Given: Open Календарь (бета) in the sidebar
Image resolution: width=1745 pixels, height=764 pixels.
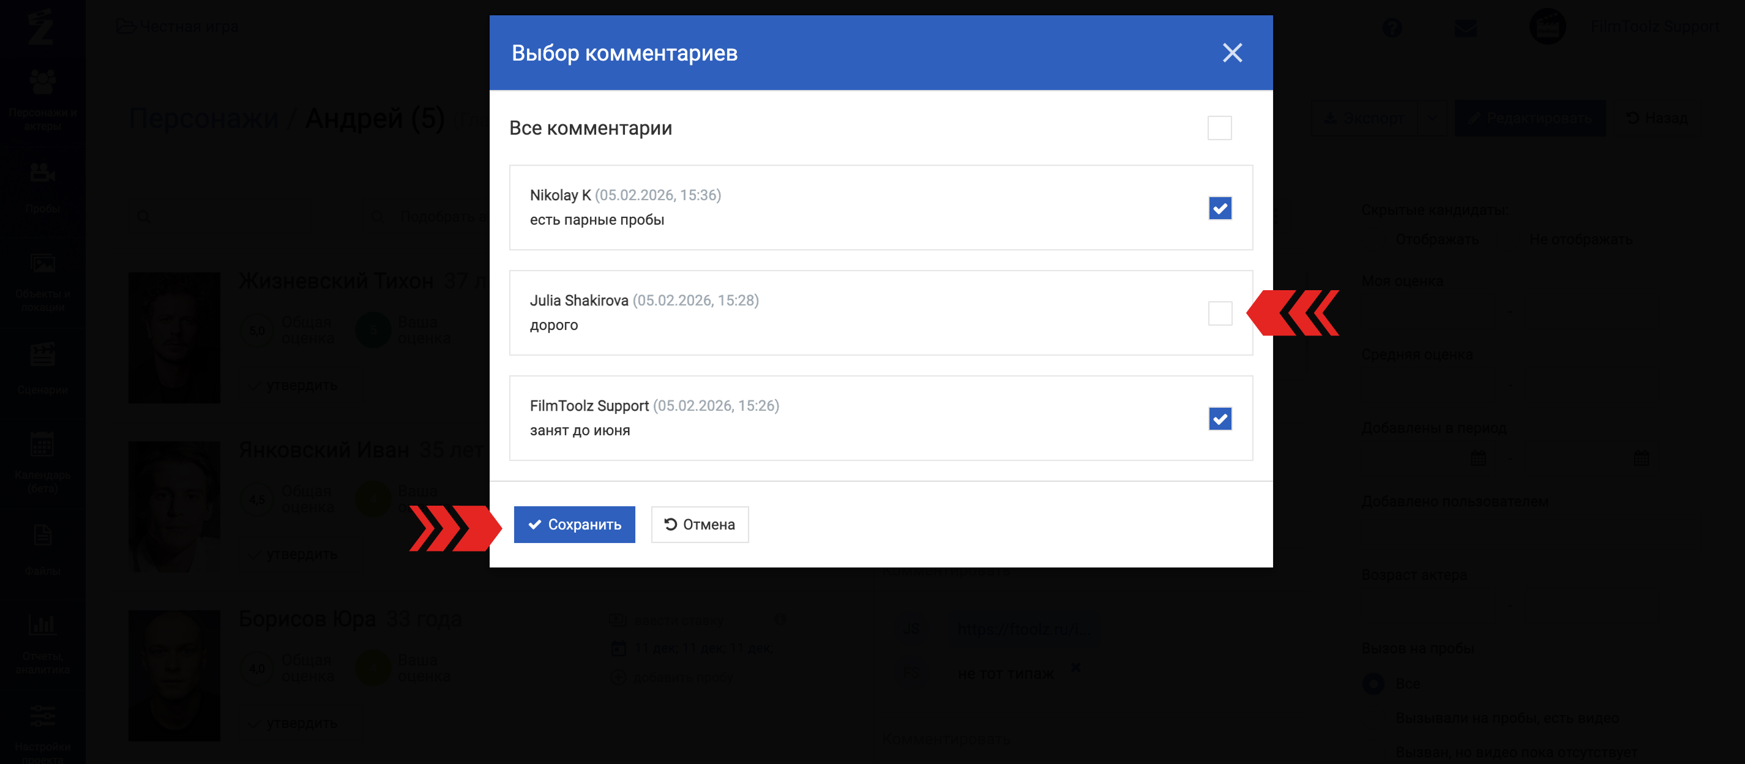Looking at the screenshot, I should tap(42, 445).
